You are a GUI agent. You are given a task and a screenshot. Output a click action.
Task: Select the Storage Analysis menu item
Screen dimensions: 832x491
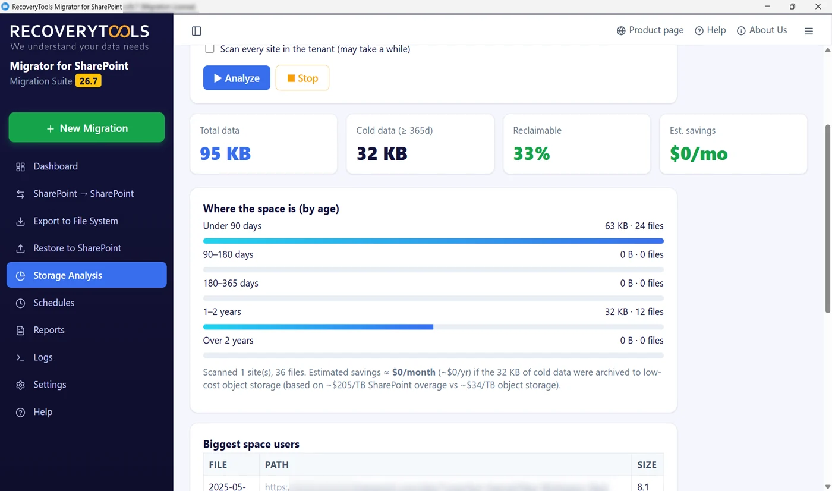87,275
